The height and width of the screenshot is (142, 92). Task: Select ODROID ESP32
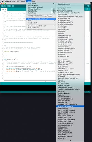(x=70, y=129)
